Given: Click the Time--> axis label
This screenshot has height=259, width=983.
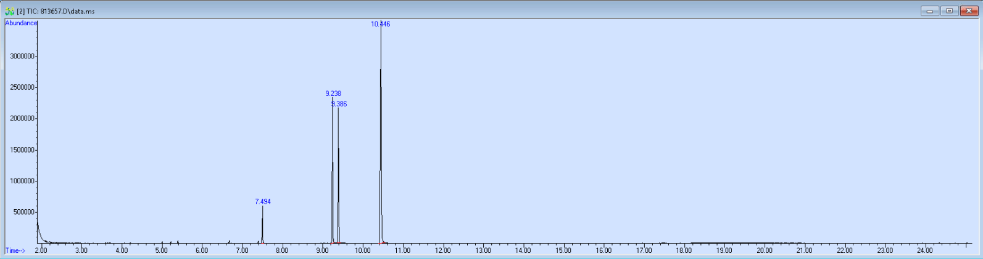Looking at the screenshot, I should click(x=15, y=250).
